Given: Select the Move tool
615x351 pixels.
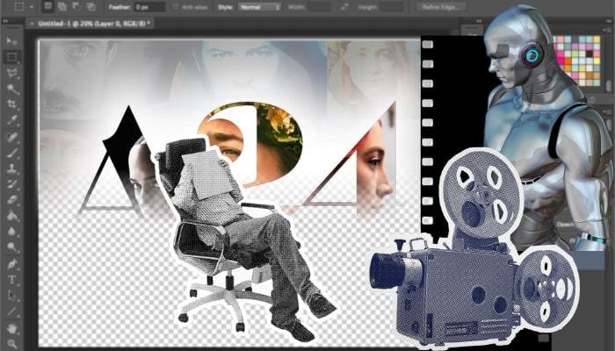Looking at the screenshot, I should click(11, 41).
